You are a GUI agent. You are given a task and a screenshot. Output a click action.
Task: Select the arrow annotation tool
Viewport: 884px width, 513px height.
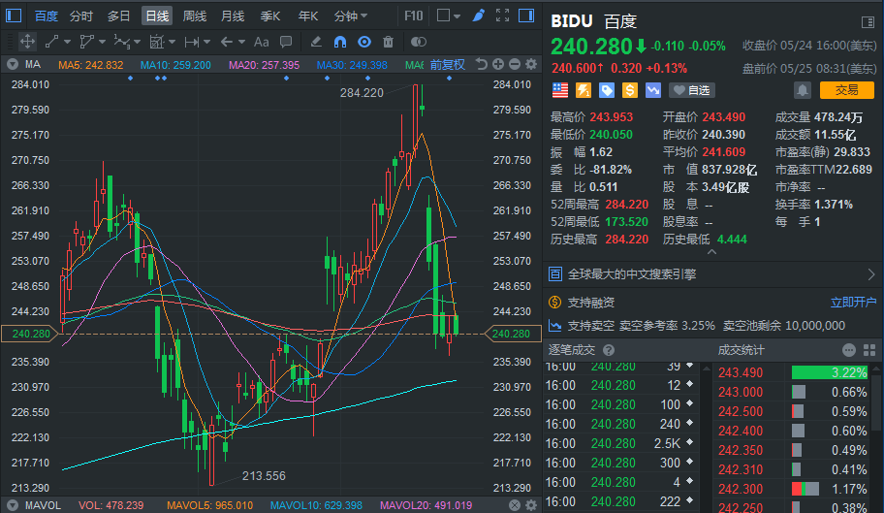pos(227,42)
